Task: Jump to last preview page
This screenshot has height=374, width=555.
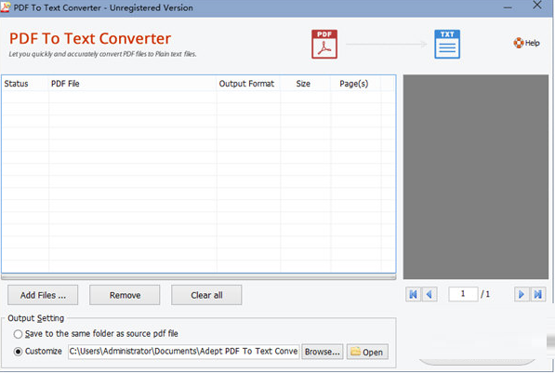Action: click(537, 294)
